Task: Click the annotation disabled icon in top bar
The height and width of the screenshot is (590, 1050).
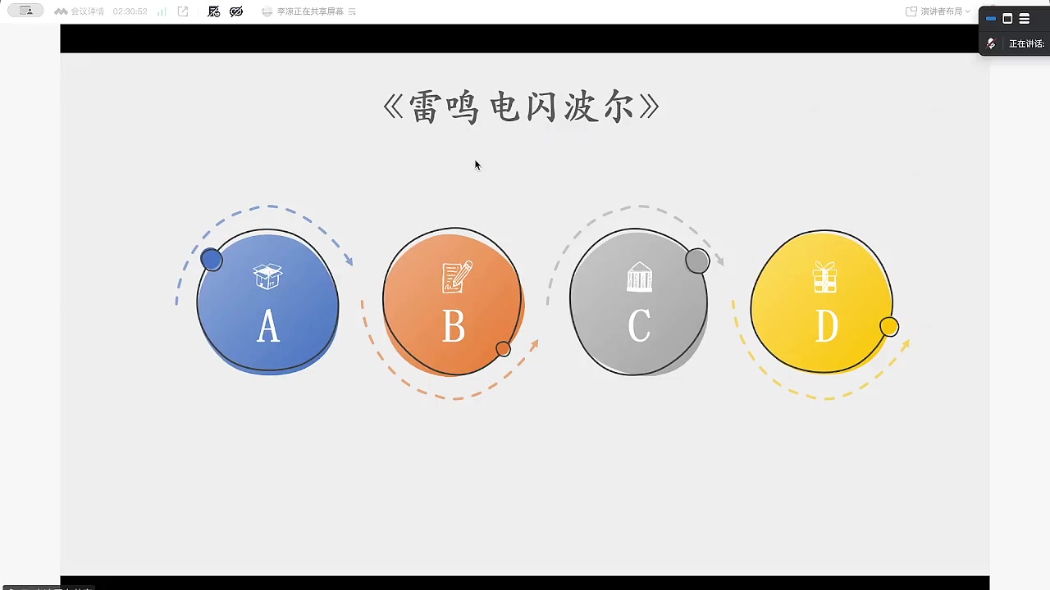Action: click(214, 11)
